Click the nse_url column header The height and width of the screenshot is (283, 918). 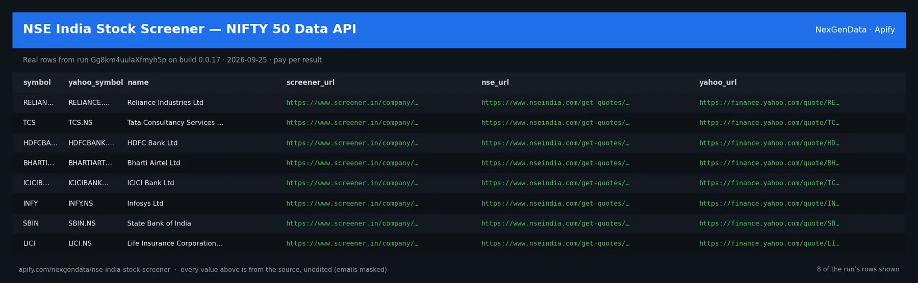[x=495, y=82]
